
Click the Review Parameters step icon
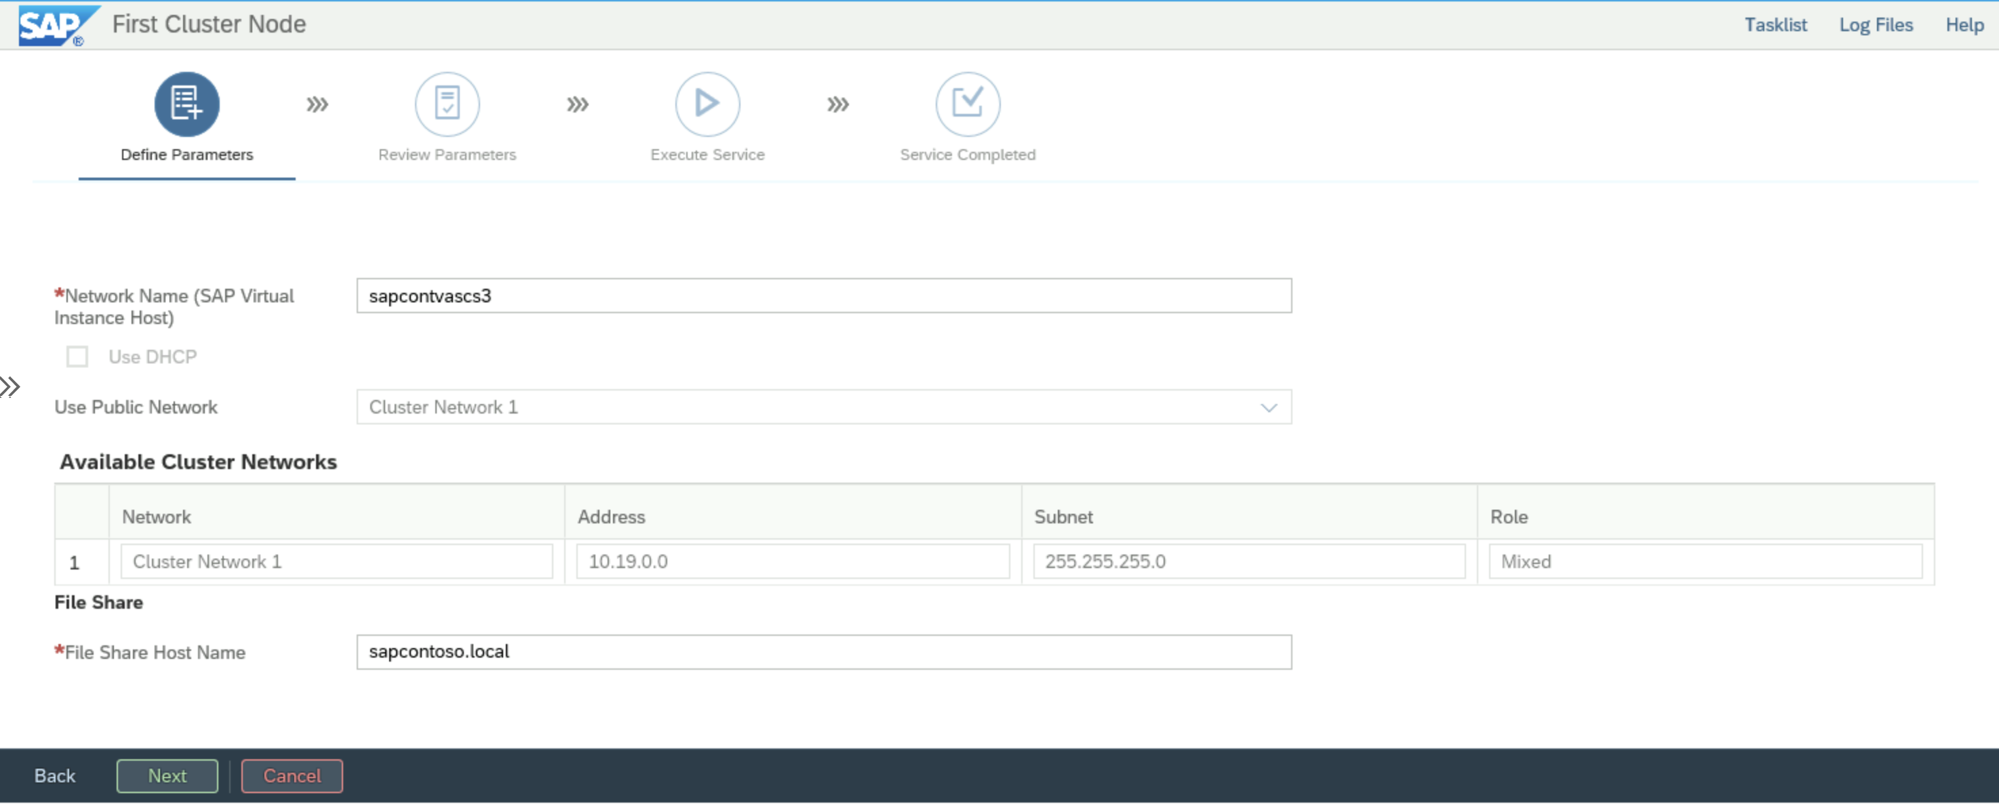coord(448,103)
